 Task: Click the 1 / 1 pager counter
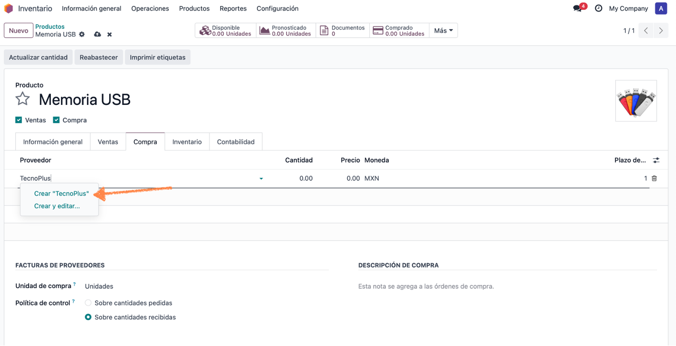click(629, 31)
